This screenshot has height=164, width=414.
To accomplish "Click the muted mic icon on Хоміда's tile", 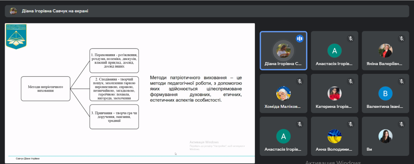I will tap(300, 81).
